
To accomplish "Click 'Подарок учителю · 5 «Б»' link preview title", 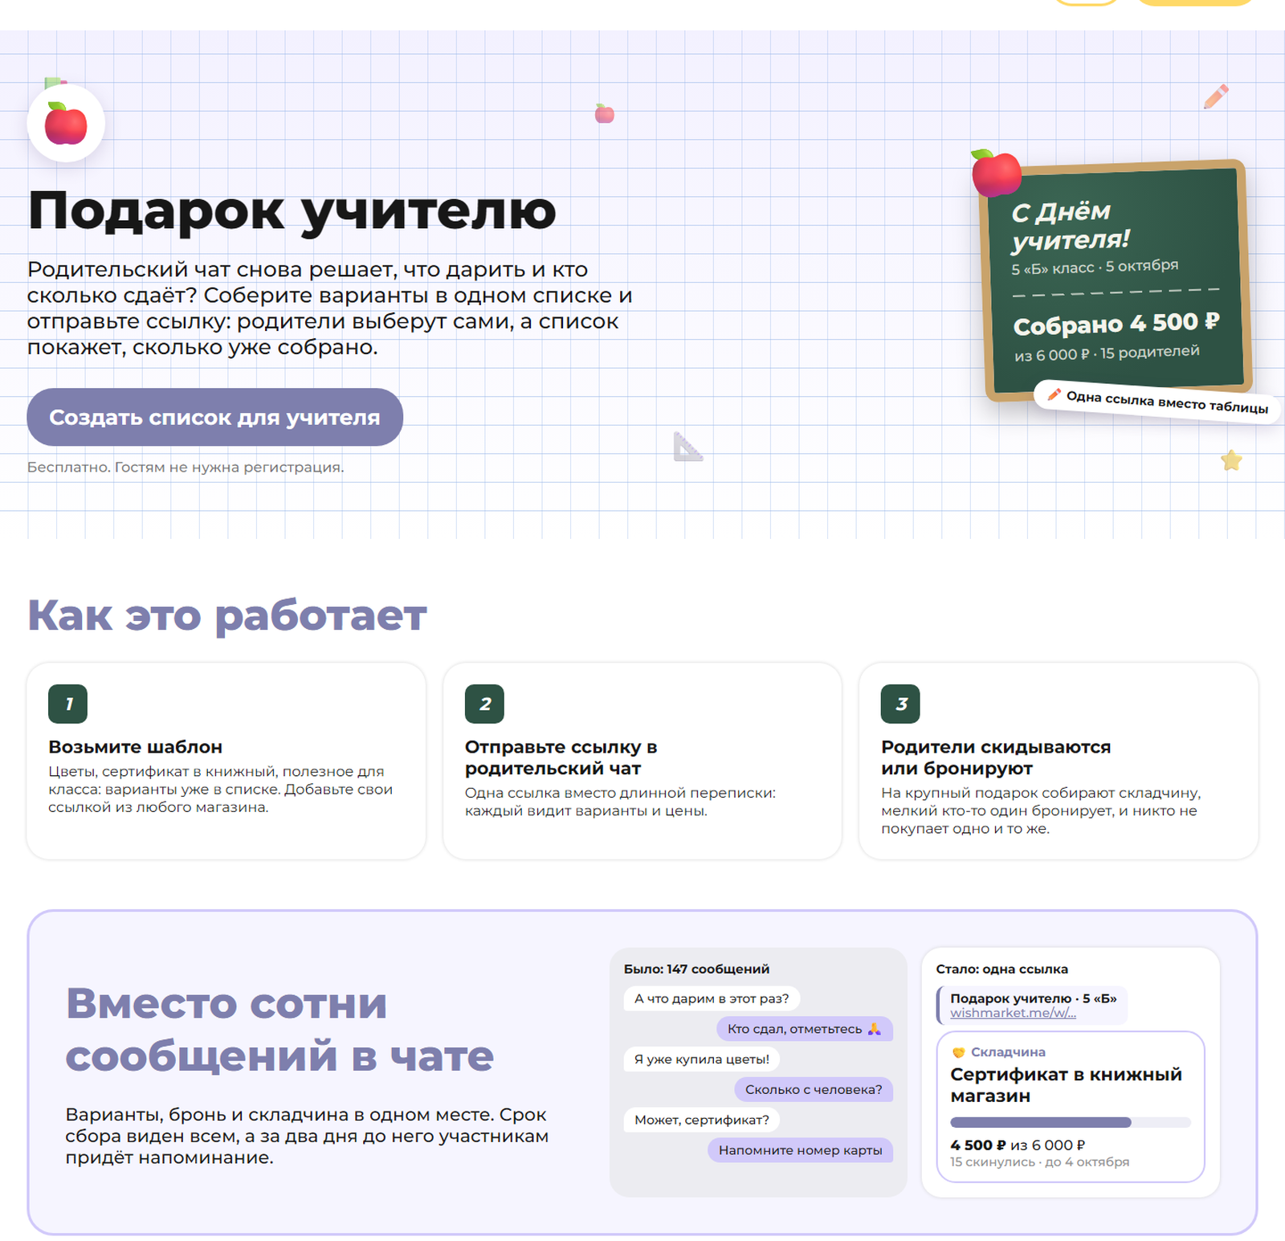I will coord(1034,998).
